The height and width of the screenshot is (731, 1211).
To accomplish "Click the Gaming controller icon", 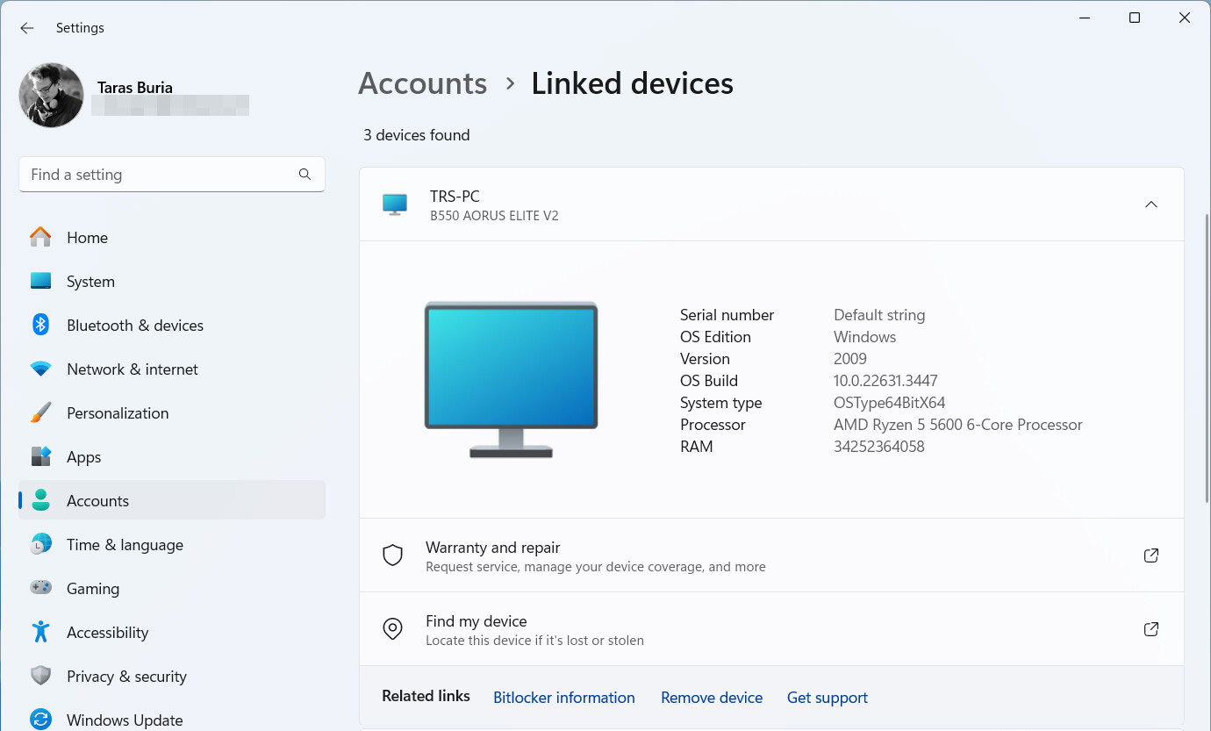I will coord(40,588).
